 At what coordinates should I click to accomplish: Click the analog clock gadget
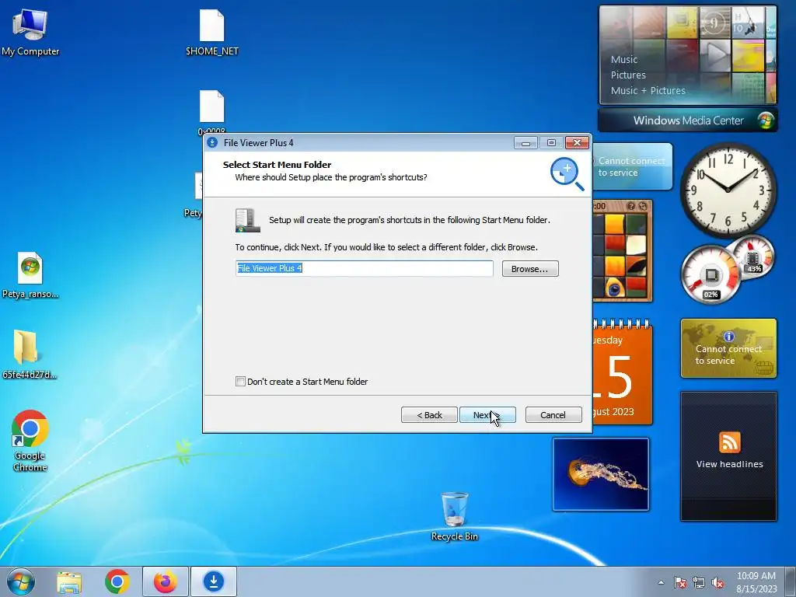[x=728, y=189]
